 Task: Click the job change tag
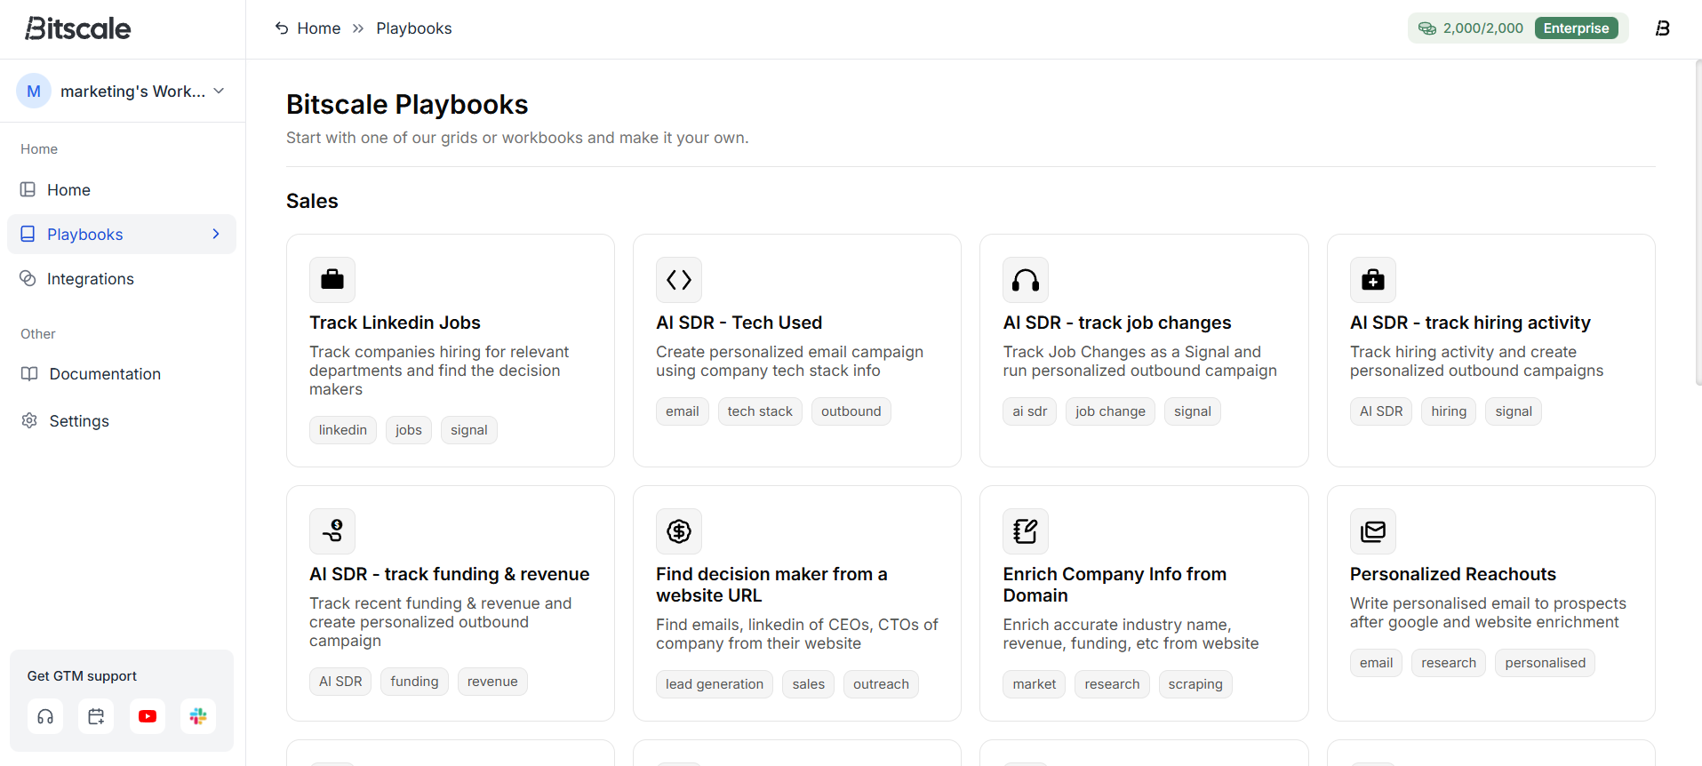(x=1110, y=411)
